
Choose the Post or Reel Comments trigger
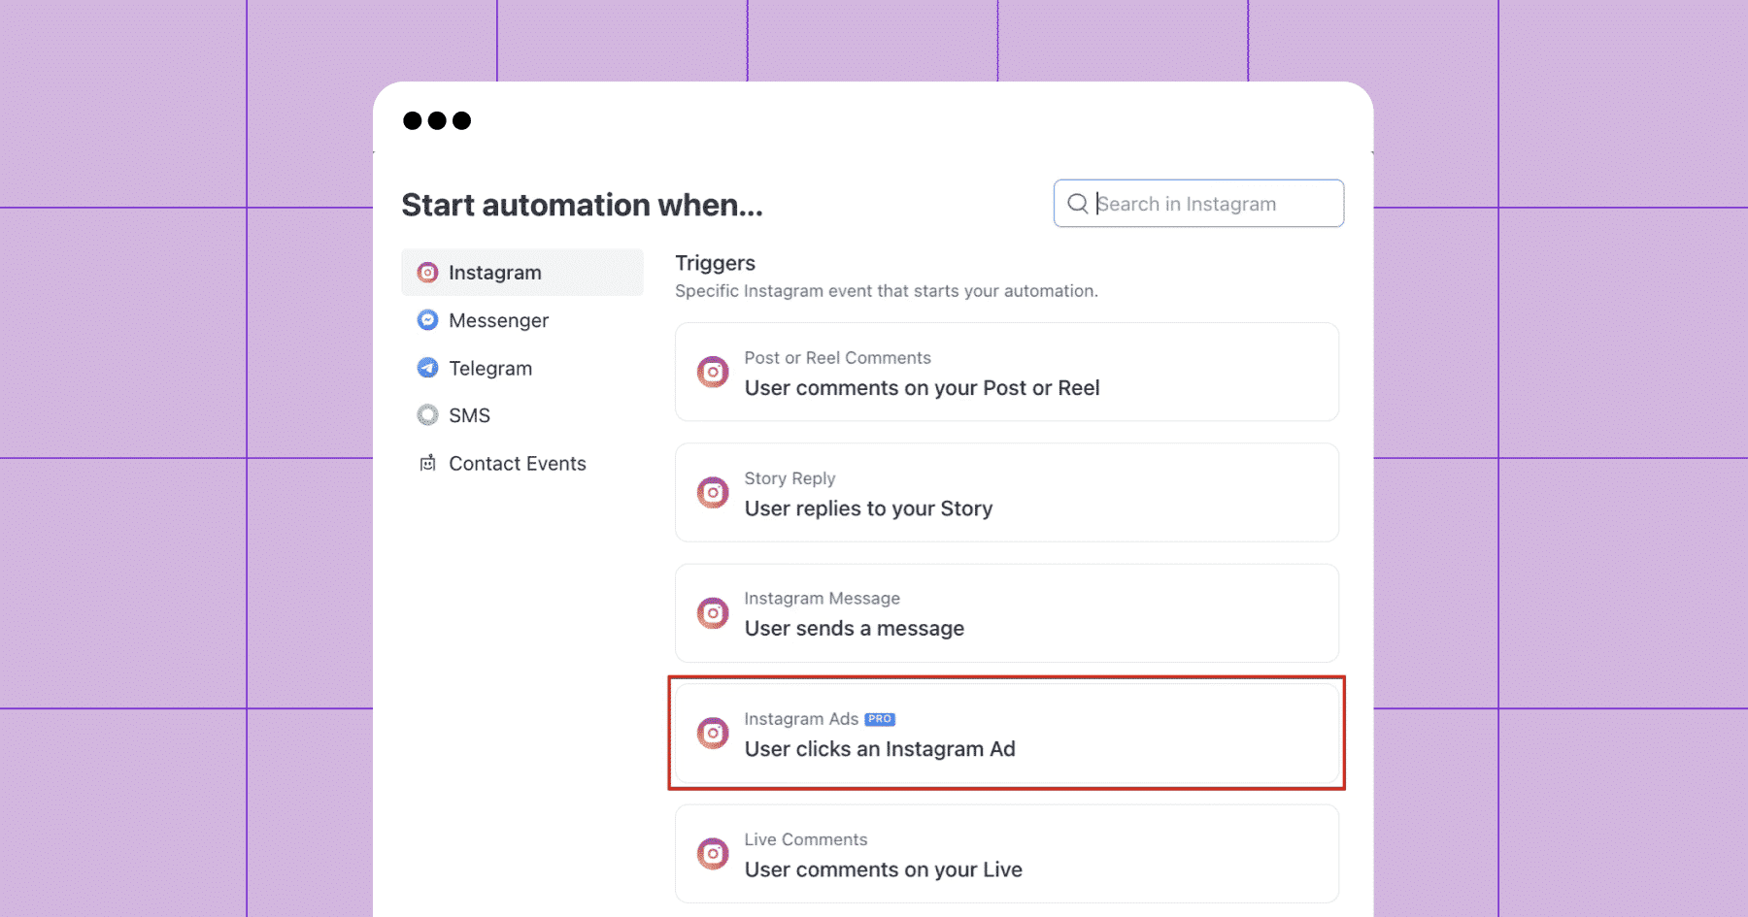(1007, 373)
